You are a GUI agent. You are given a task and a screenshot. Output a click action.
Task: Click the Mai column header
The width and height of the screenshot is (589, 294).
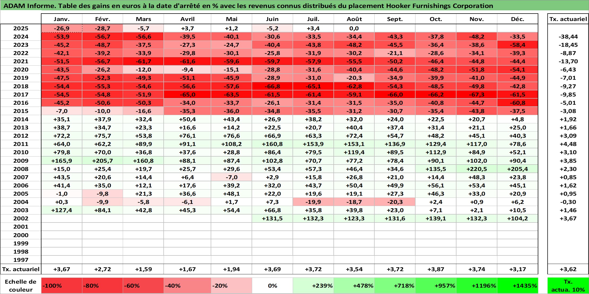tap(231, 19)
